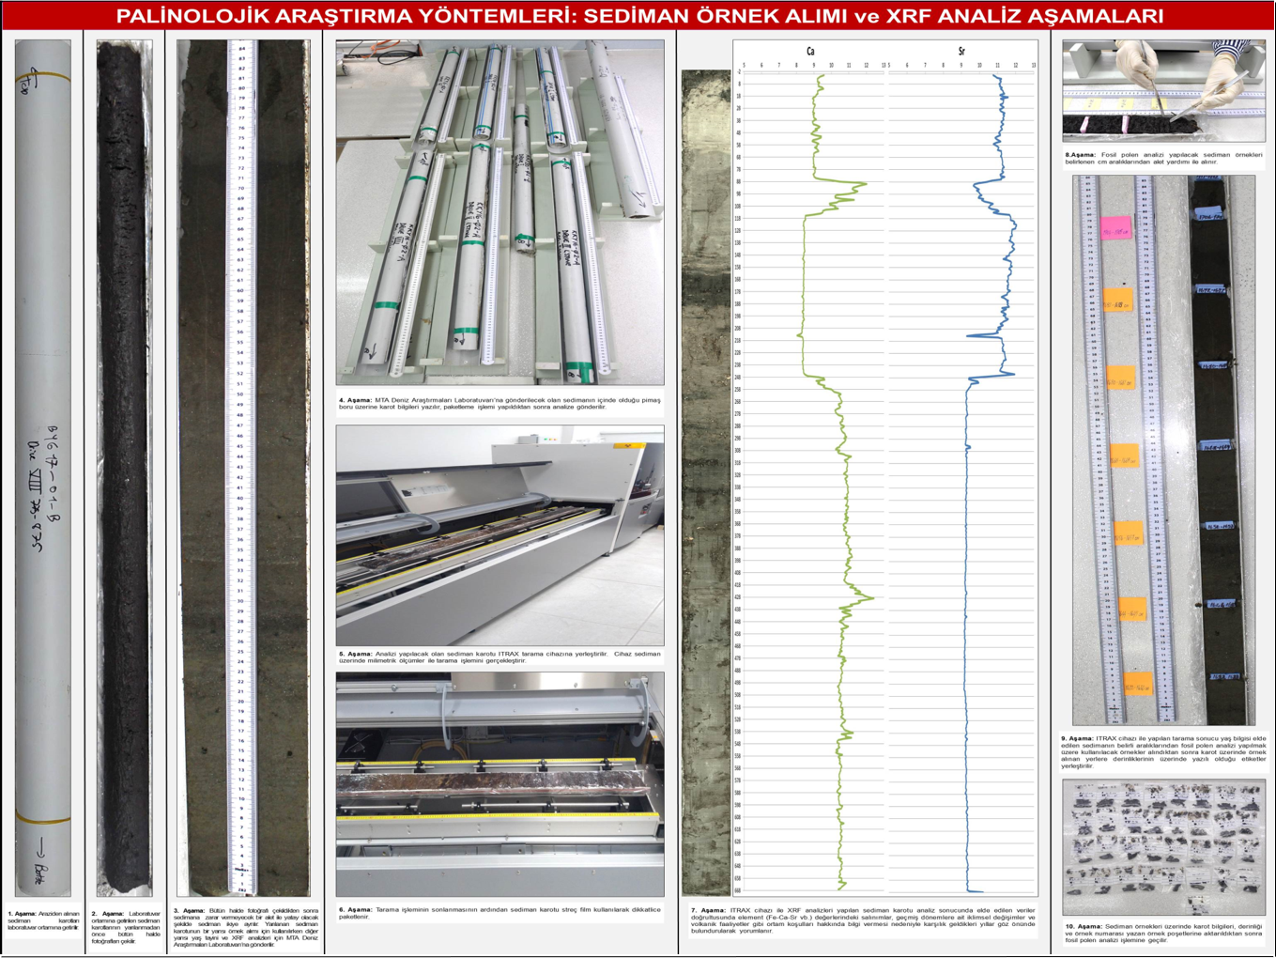Click the 4. Aşama caption text
The width and height of the screenshot is (1276, 958).
[500, 403]
